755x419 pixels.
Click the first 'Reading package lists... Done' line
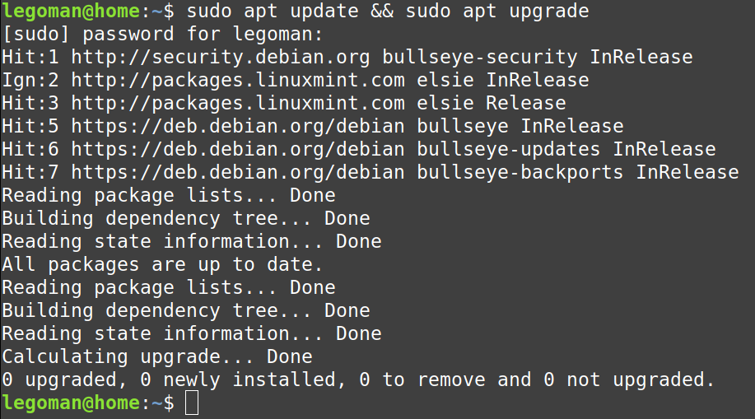point(168,196)
